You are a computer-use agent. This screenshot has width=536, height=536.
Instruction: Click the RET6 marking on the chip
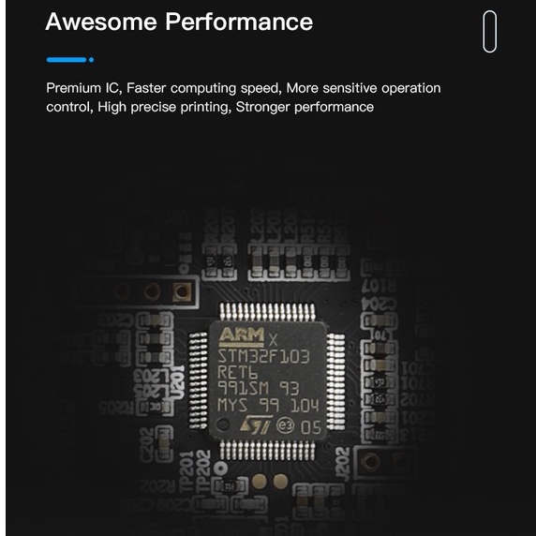[237, 373]
